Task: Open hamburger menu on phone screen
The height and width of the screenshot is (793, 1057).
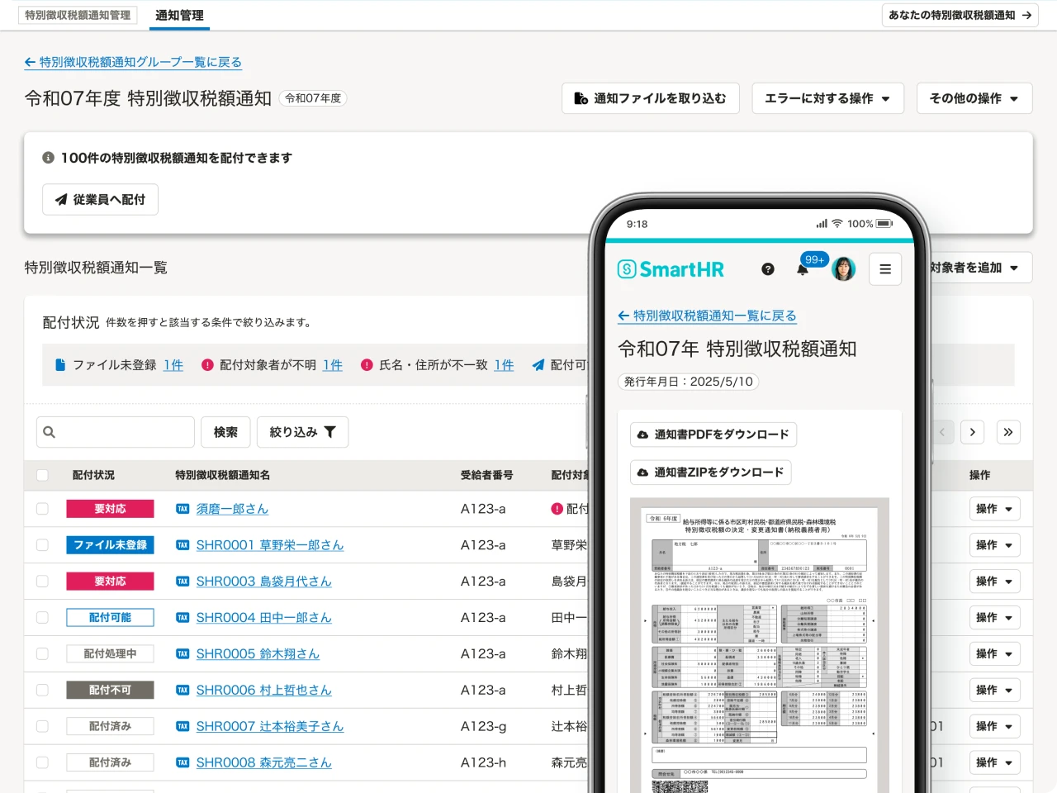Action: (x=885, y=269)
